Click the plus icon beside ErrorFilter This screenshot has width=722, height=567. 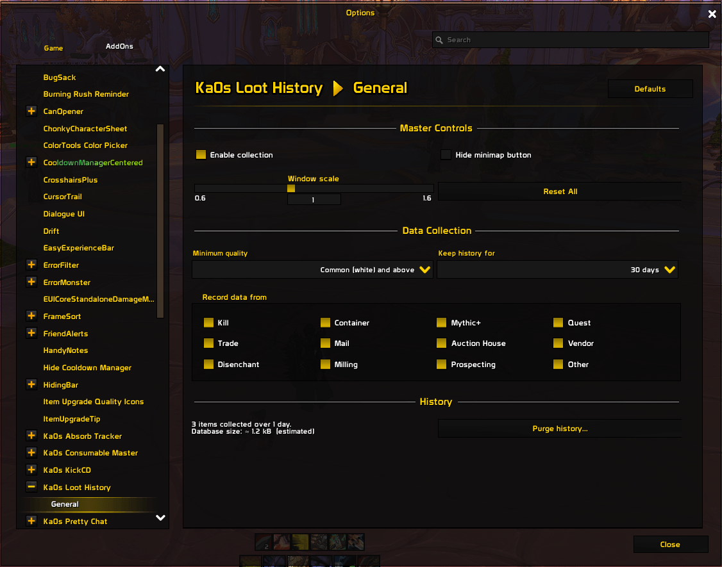pyautogui.click(x=31, y=265)
